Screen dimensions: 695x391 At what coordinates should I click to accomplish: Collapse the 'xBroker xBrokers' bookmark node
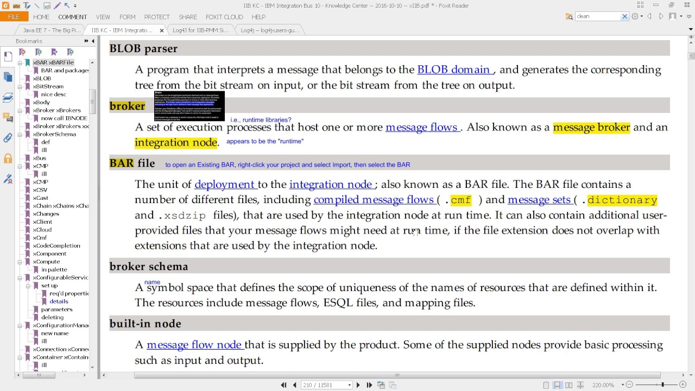[x=21, y=110]
